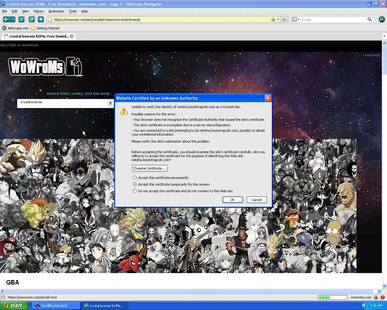Screen dimensions: 387x310
Task: Click the WoWroMs site logo
Action: [45, 66]
